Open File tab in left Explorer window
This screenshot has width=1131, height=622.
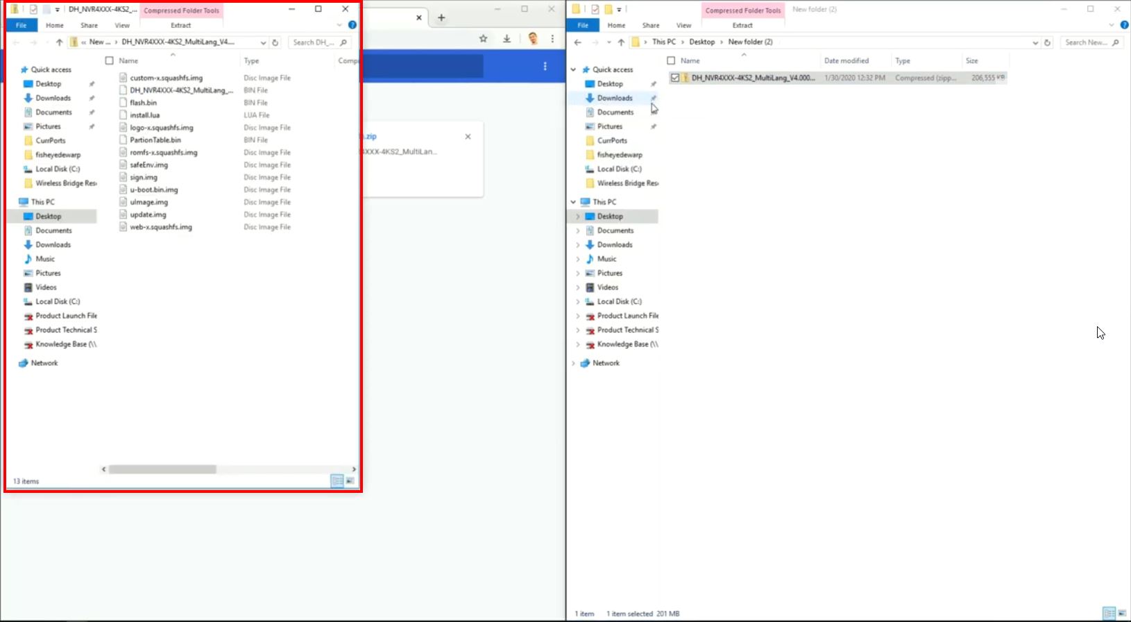[x=22, y=25]
